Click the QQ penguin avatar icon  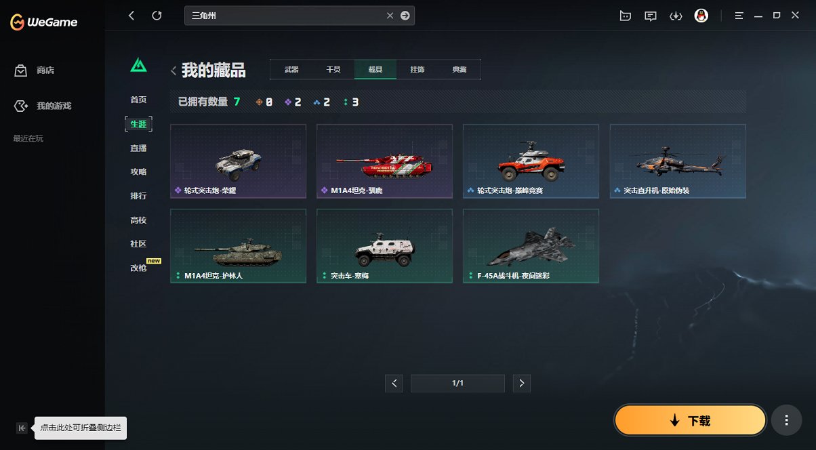tap(701, 16)
